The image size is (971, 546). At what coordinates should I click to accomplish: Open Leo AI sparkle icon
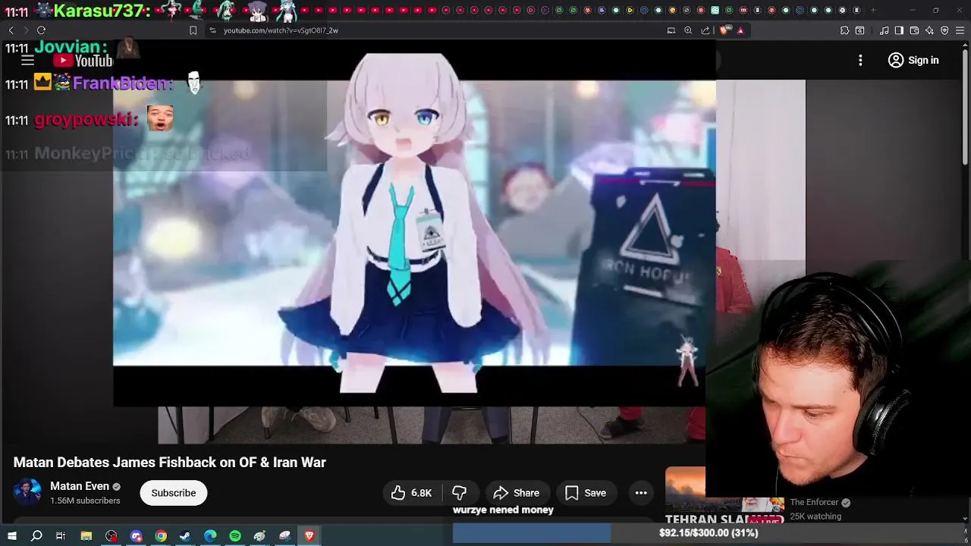pos(929,30)
